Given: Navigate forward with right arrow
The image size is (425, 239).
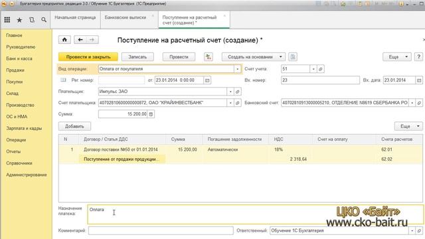Looking at the screenshot, I should (92, 40).
